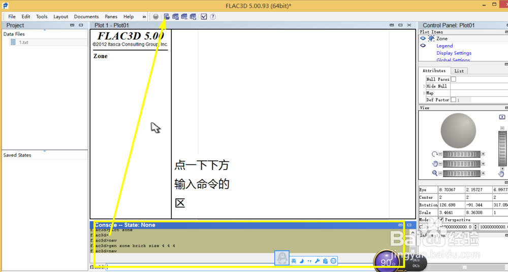Click the console scrollbar up arrow

click(412, 232)
